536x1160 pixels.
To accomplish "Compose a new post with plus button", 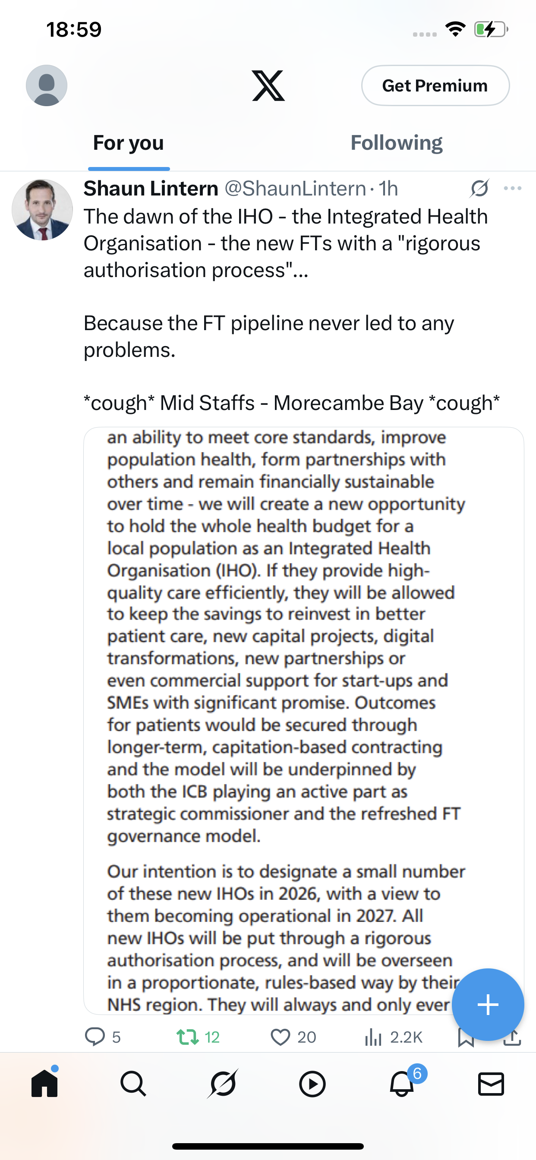I will point(488,1004).
